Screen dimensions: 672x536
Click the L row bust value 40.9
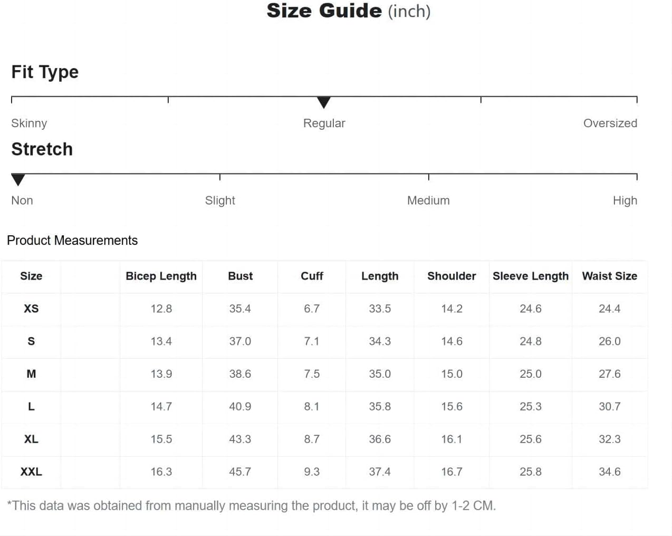240,407
